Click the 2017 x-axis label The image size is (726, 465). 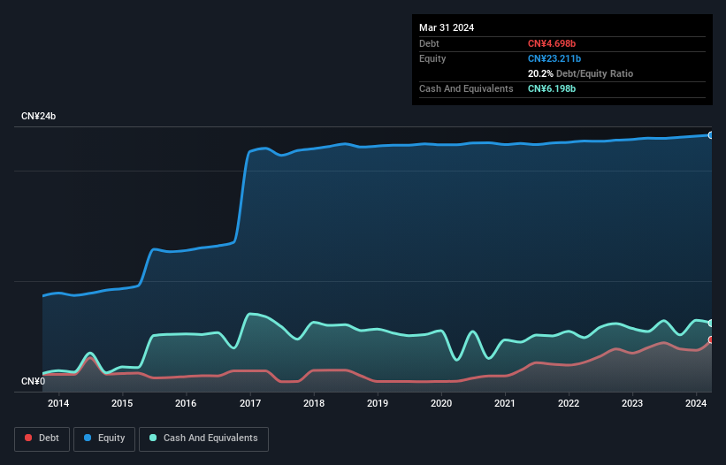click(250, 403)
